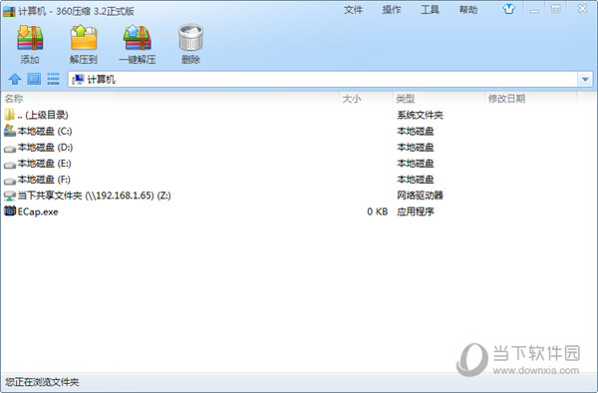This screenshot has height=393, width=598.
Task: Click the 删除 (Delete) trash icon
Action: click(x=190, y=38)
